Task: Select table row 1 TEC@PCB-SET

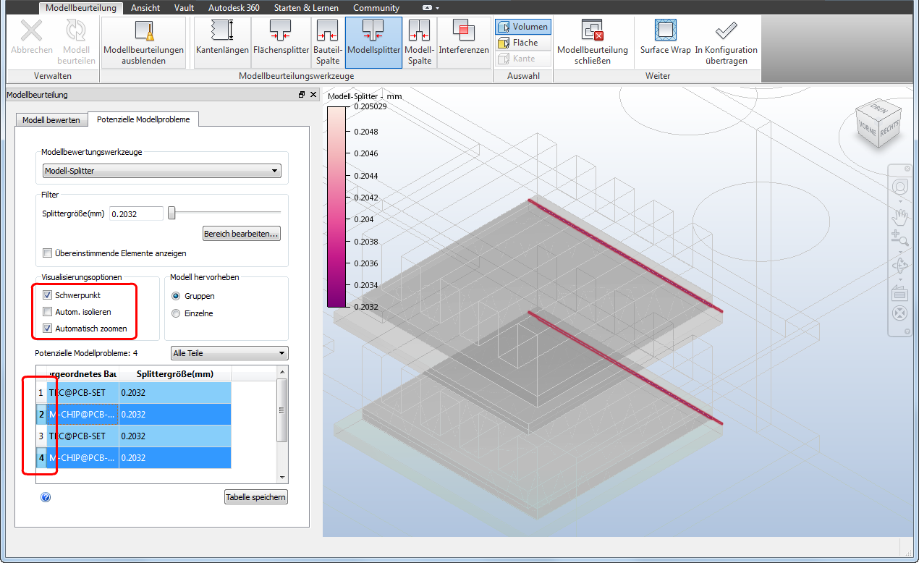Action: [x=134, y=392]
